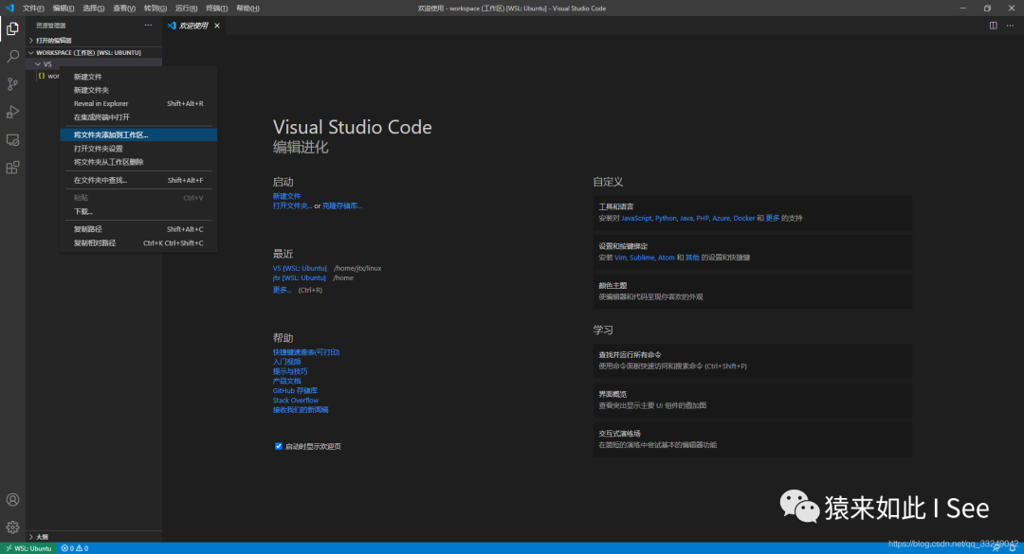This screenshot has width=1024, height=554.
Task: Open 快捷键速查表(可打印) help link
Action: tap(306, 352)
